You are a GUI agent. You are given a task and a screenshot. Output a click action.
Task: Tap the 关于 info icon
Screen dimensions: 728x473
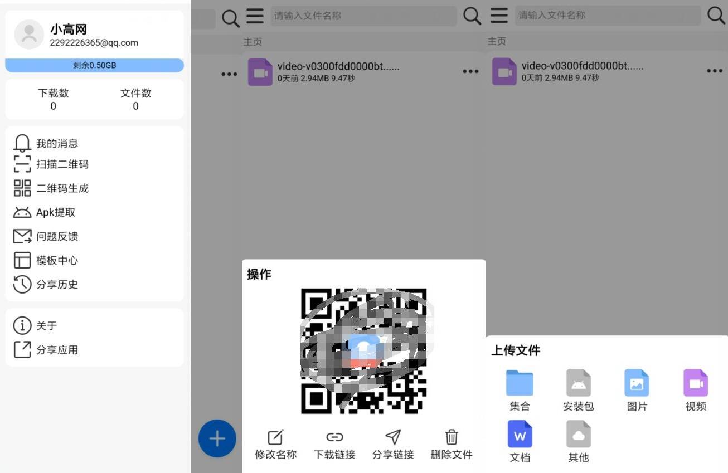click(22, 325)
